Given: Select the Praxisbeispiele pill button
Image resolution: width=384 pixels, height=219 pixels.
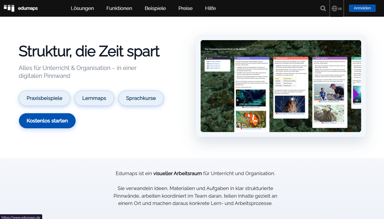Looking at the screenshot, I should (45, 98).
